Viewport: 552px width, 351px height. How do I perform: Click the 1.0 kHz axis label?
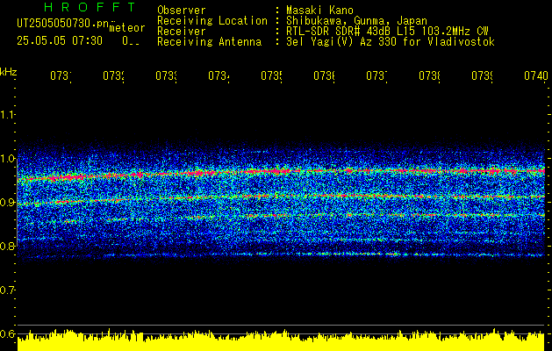[7, 159]
